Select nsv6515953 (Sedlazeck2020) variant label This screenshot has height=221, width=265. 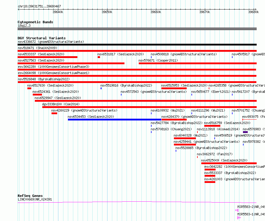click(x=184, y=85)
